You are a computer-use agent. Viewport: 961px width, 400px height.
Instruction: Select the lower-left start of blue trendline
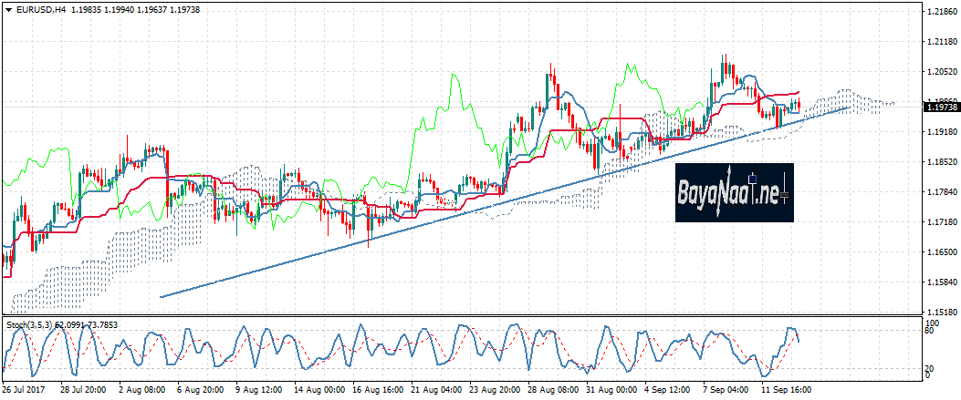click(161, 296)
